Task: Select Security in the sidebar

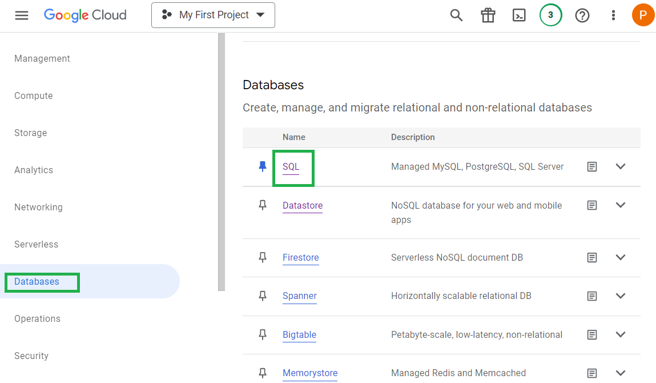Action: pos(31,356)
